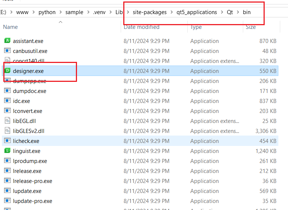Click the canbusutil.exe application icon
Viewport: 288px width, 210px height.
pos(7,51)
